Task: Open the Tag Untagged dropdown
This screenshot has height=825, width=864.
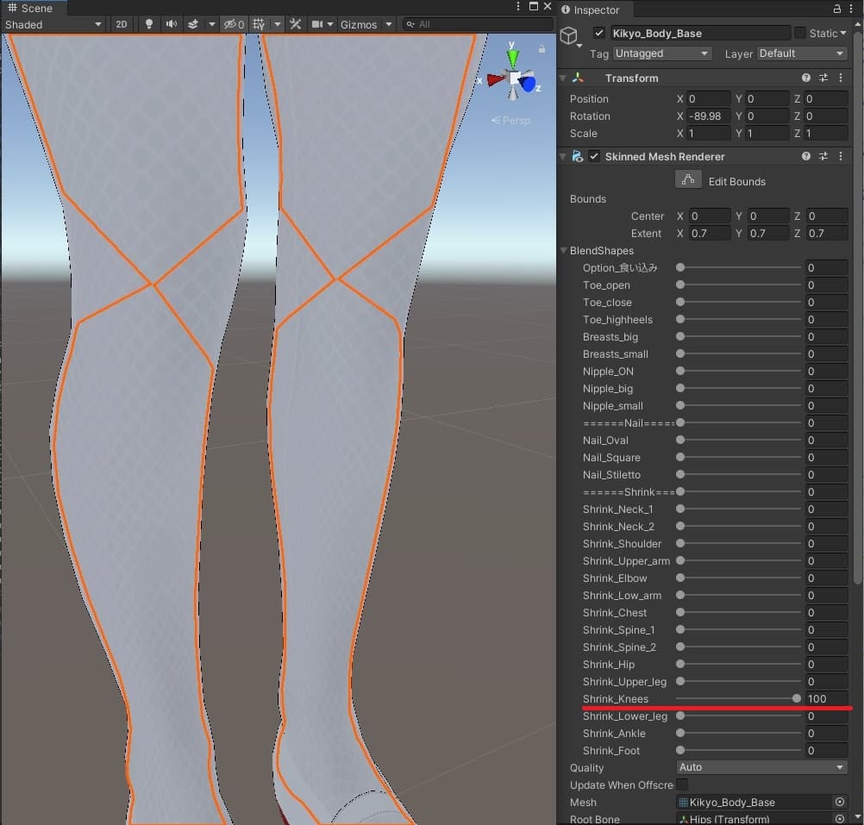Action: coord(662,53)
